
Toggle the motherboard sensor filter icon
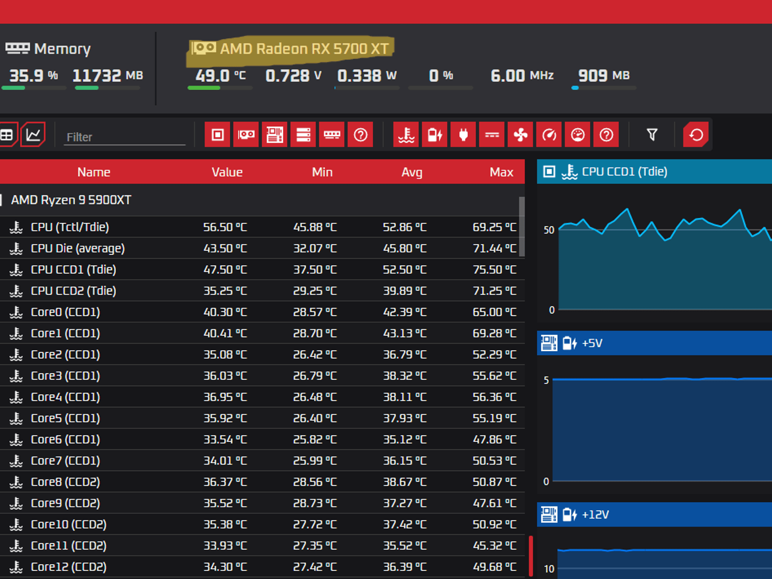(x=275, y=135)
